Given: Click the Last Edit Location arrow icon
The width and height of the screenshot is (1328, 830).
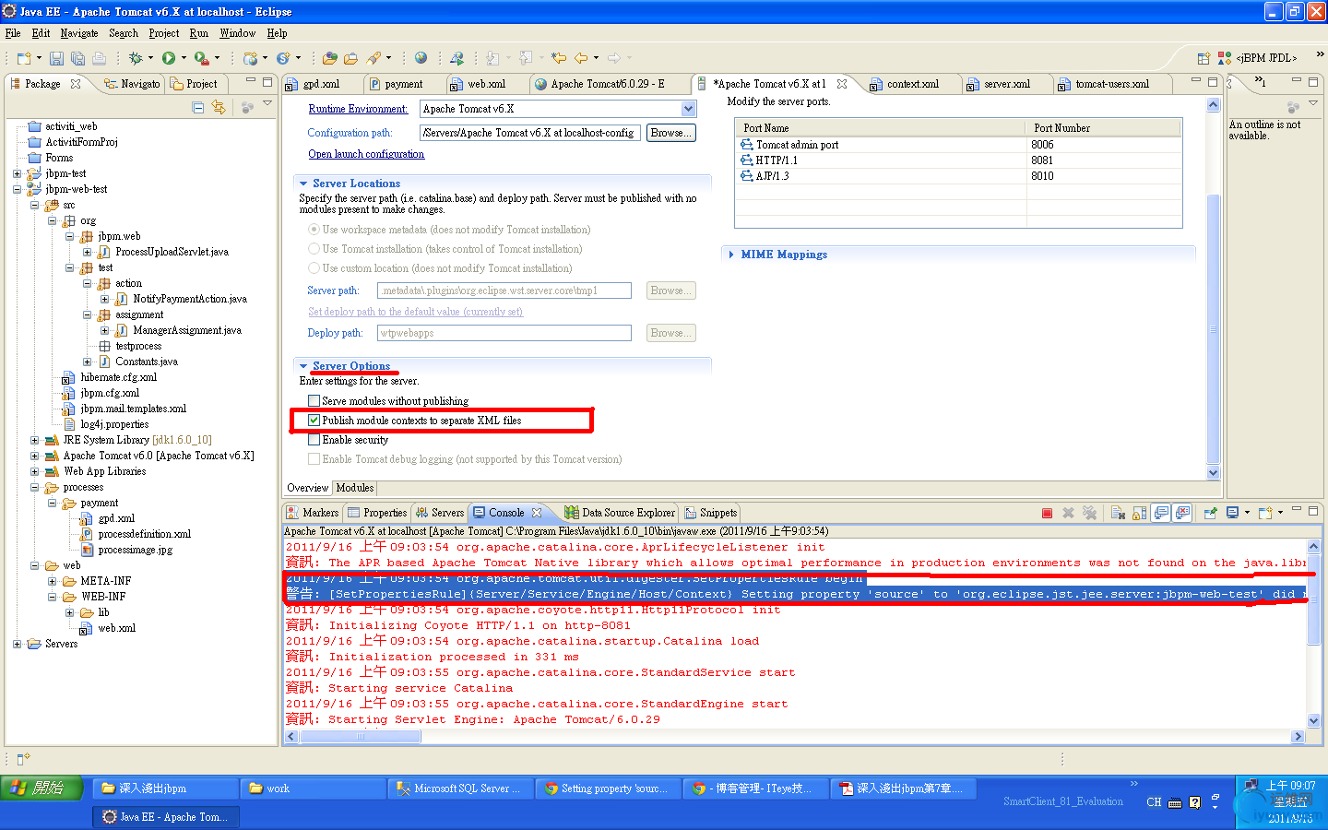Looking at the screenshot, I should pyautogui.click(x=559, y=58).
